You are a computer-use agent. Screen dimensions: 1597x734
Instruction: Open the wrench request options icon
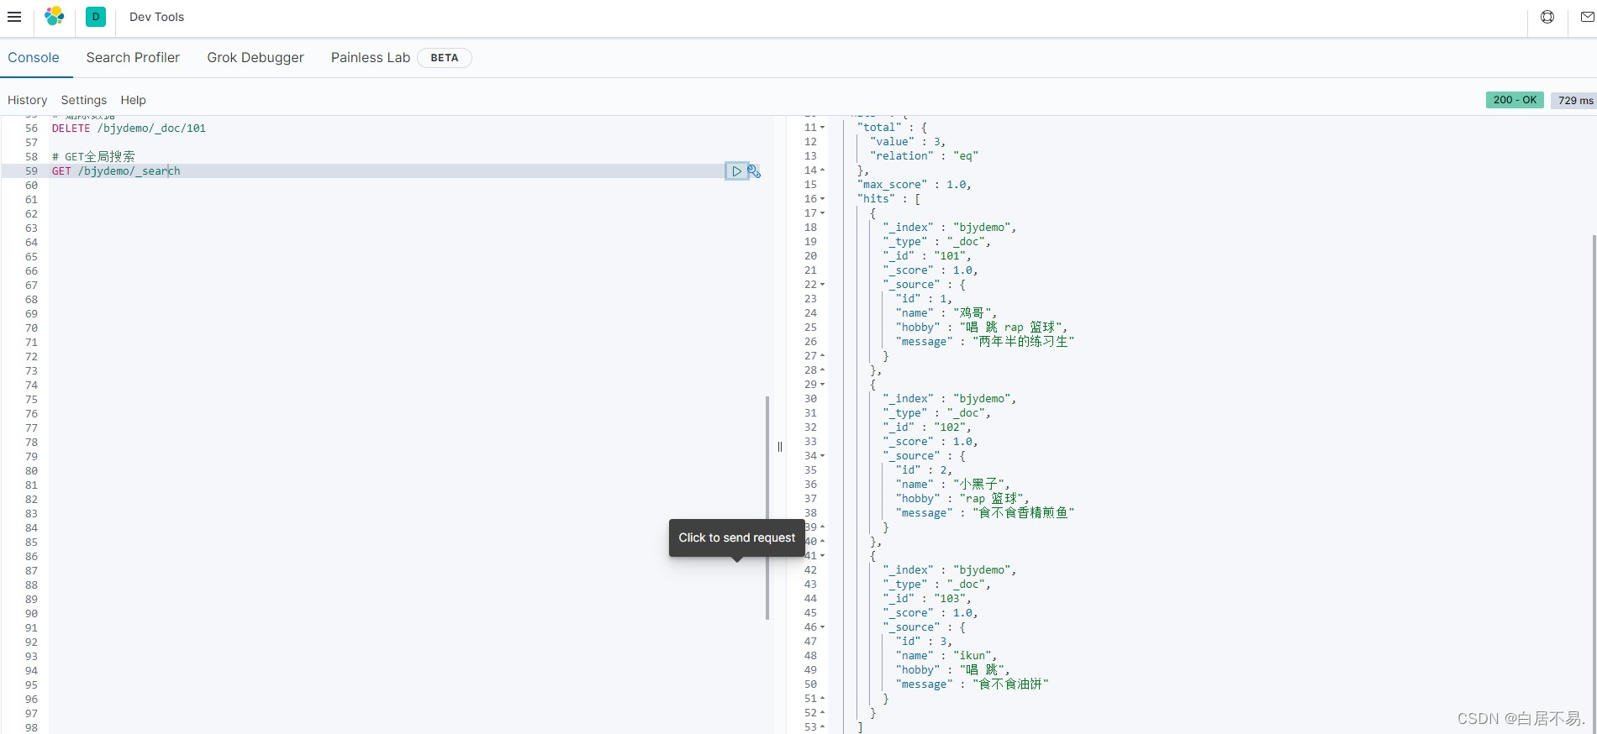click(x=754, y=171)
